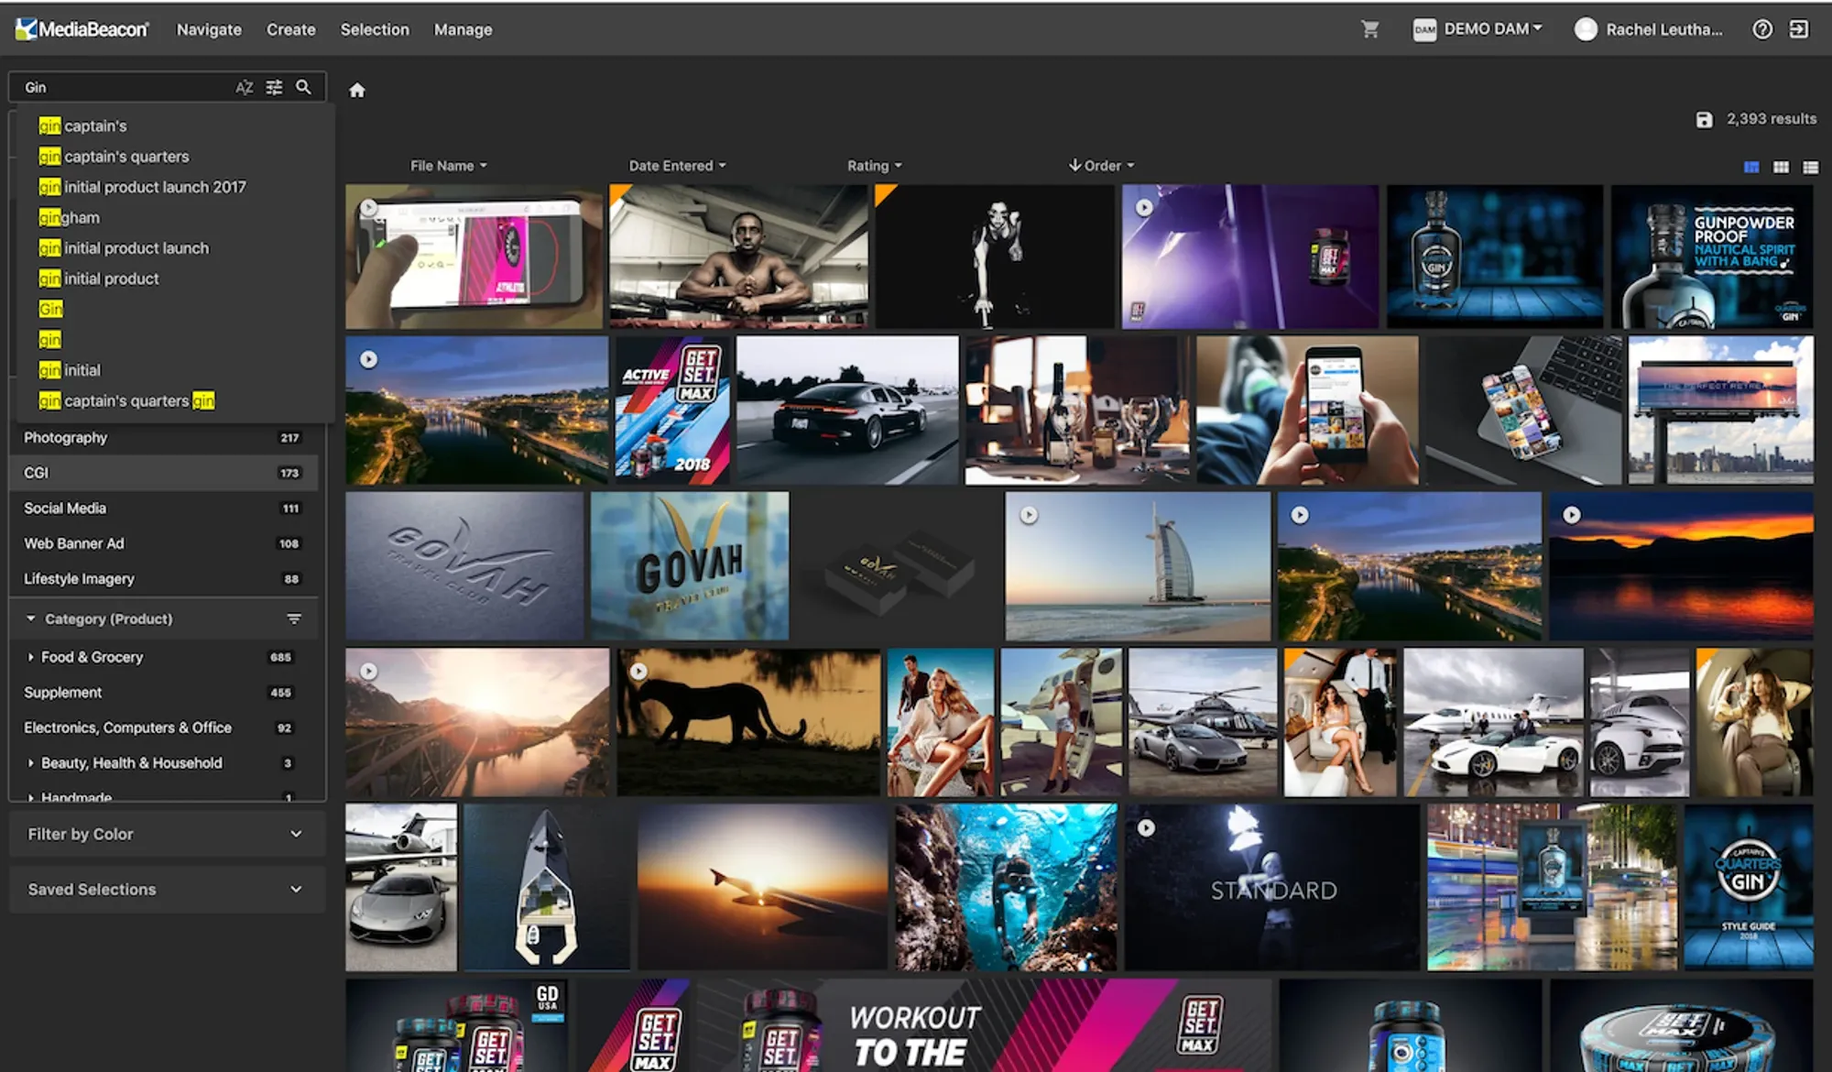
Task: Open the Manage menu
Action: click(x=463, y=29)
